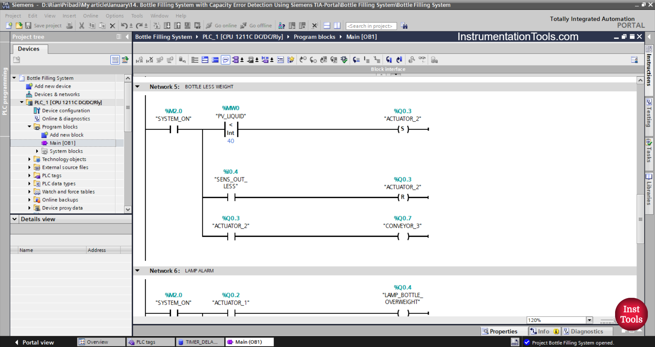
Task: Open the Options menu
Action: click(114, 16)
